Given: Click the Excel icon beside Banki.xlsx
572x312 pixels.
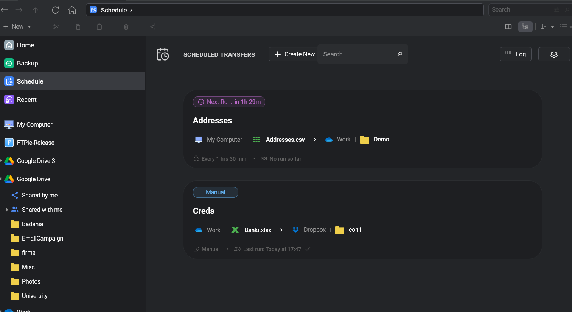Looking at the screenshot, I should tap(235, 230).
